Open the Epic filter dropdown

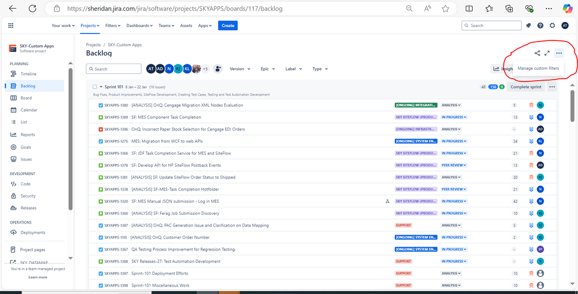(x=268, y=69)
